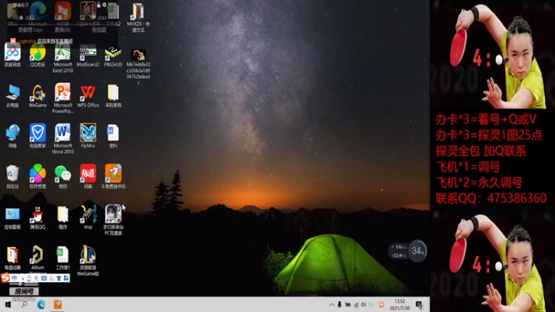The height and width of the screenshot is (312, 555).
Task: Open the volume speaker tray icon
Action: click(364, 304)
